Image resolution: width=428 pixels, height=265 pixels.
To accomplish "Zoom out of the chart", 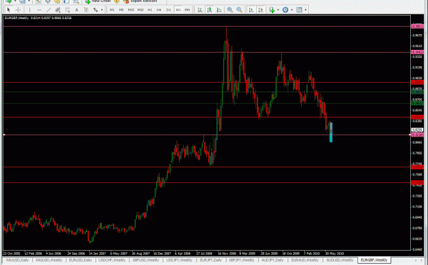I will [240, 10].
